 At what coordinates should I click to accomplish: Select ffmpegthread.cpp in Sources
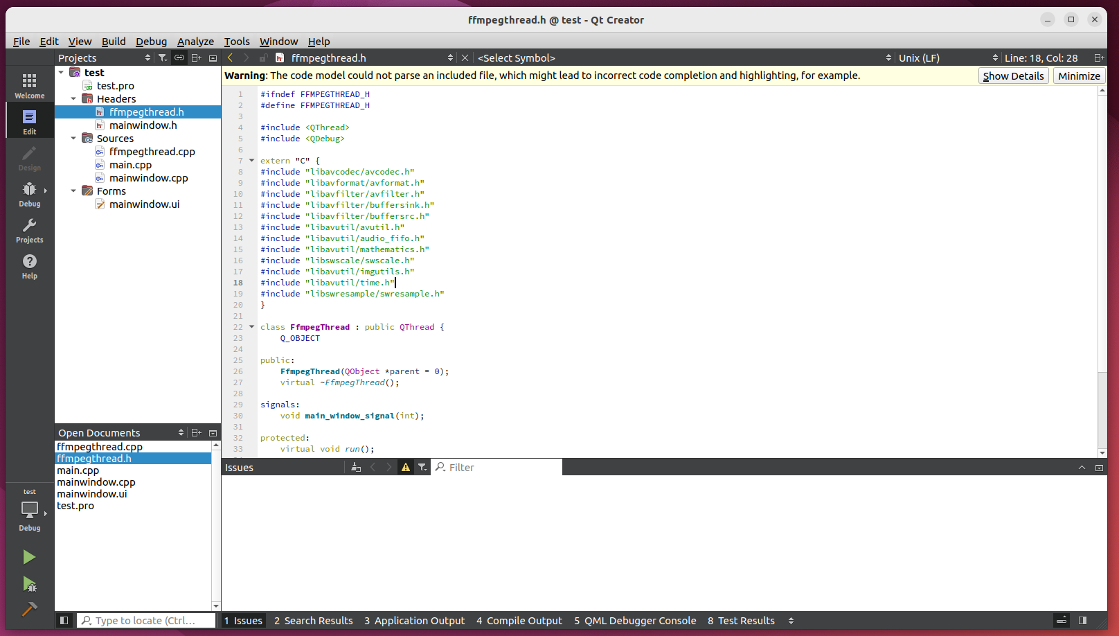coord(152,152)
